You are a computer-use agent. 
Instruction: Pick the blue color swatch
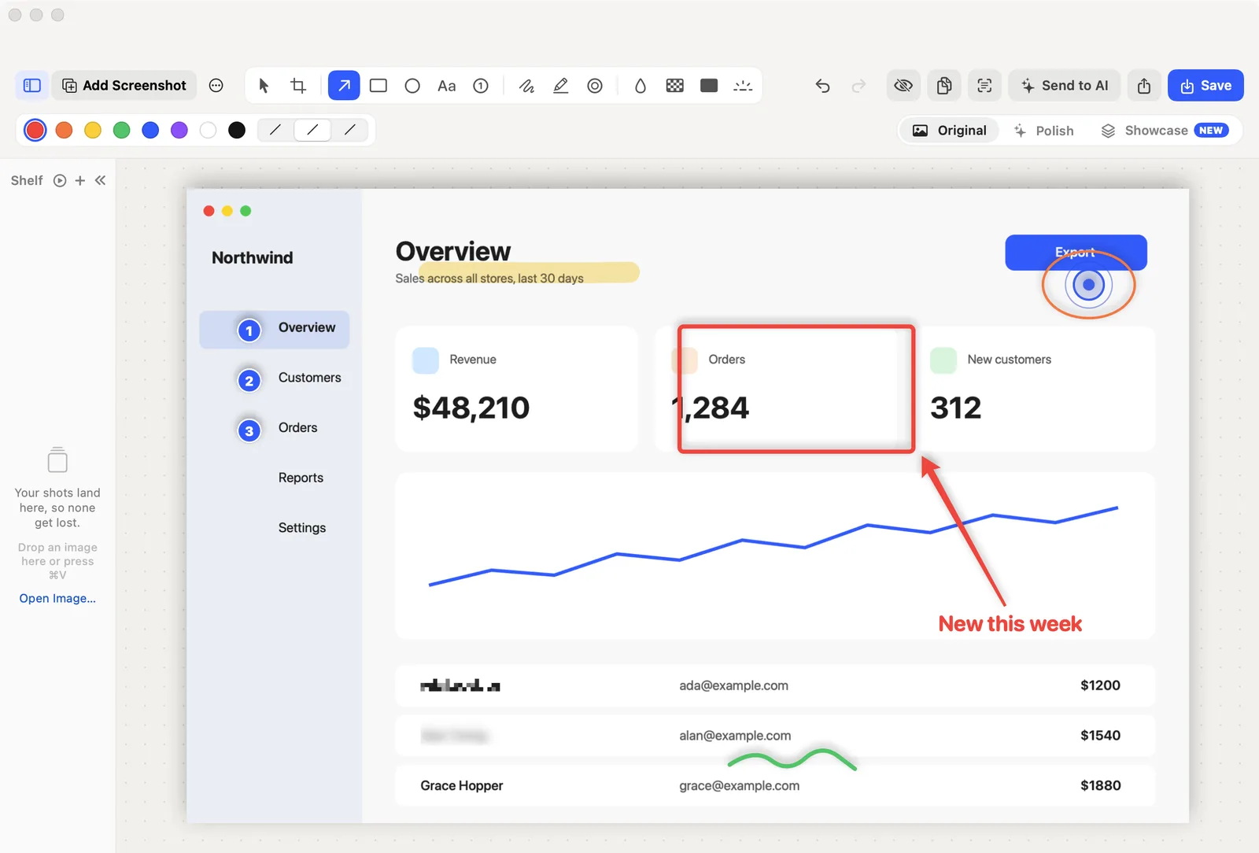[150, 130]
